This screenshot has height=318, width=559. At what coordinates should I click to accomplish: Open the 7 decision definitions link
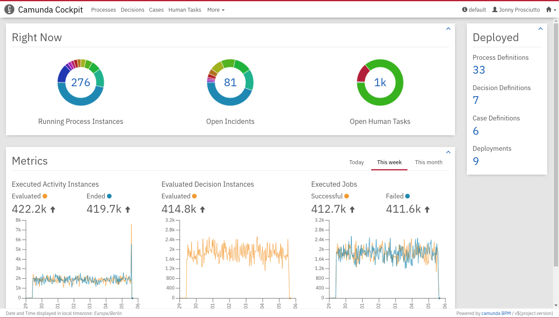point(476,100)
